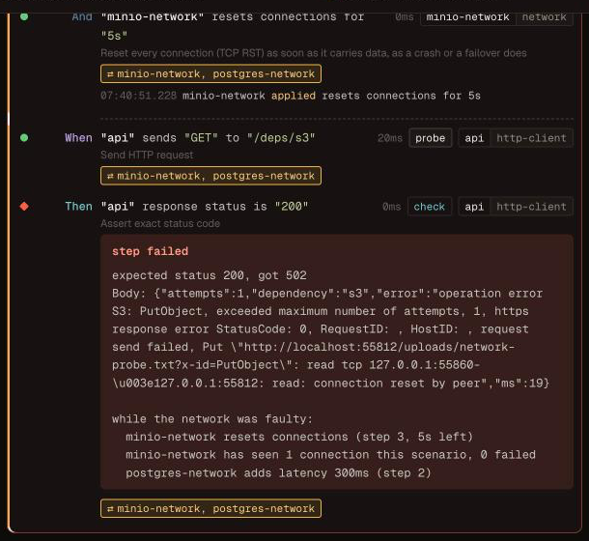Click 'step failed' heading in error panel

pyautogui.click(x=151, y=251)
